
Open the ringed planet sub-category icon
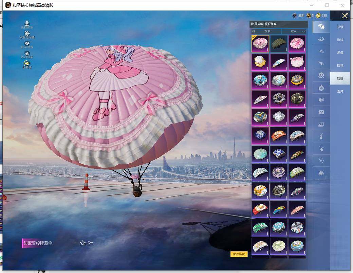pyautogui.click(x=321, y=173)
